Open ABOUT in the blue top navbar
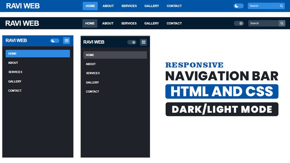The image size is (290, 163). (x=108, y=6)
